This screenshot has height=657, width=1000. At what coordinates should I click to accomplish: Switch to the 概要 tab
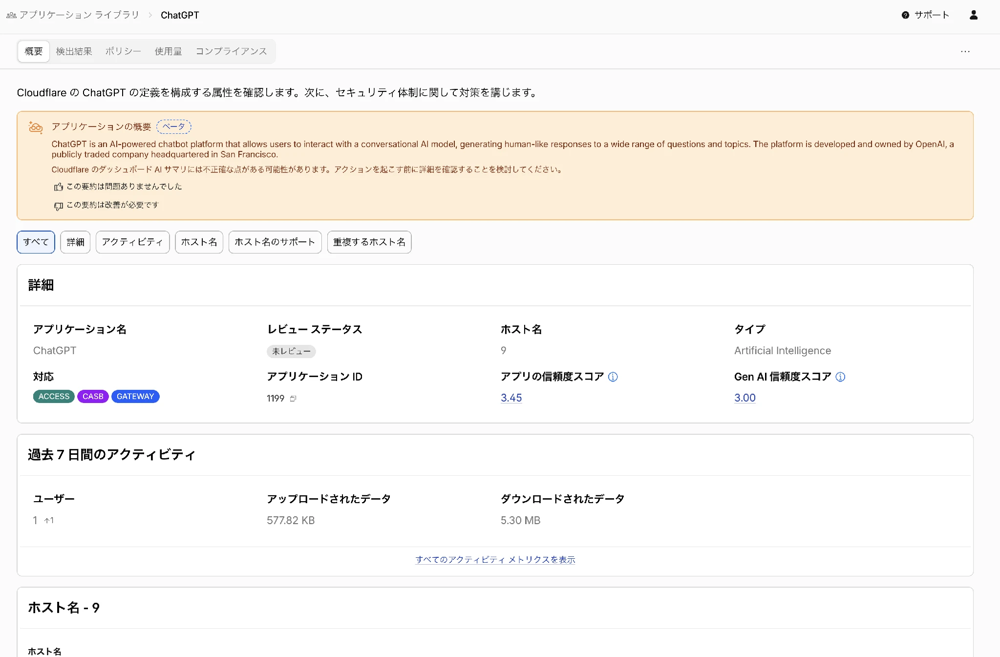(x=34, y=51)
